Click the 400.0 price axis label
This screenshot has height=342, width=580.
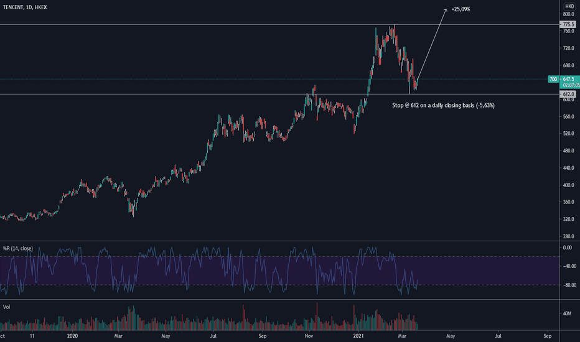click(569, 185)
